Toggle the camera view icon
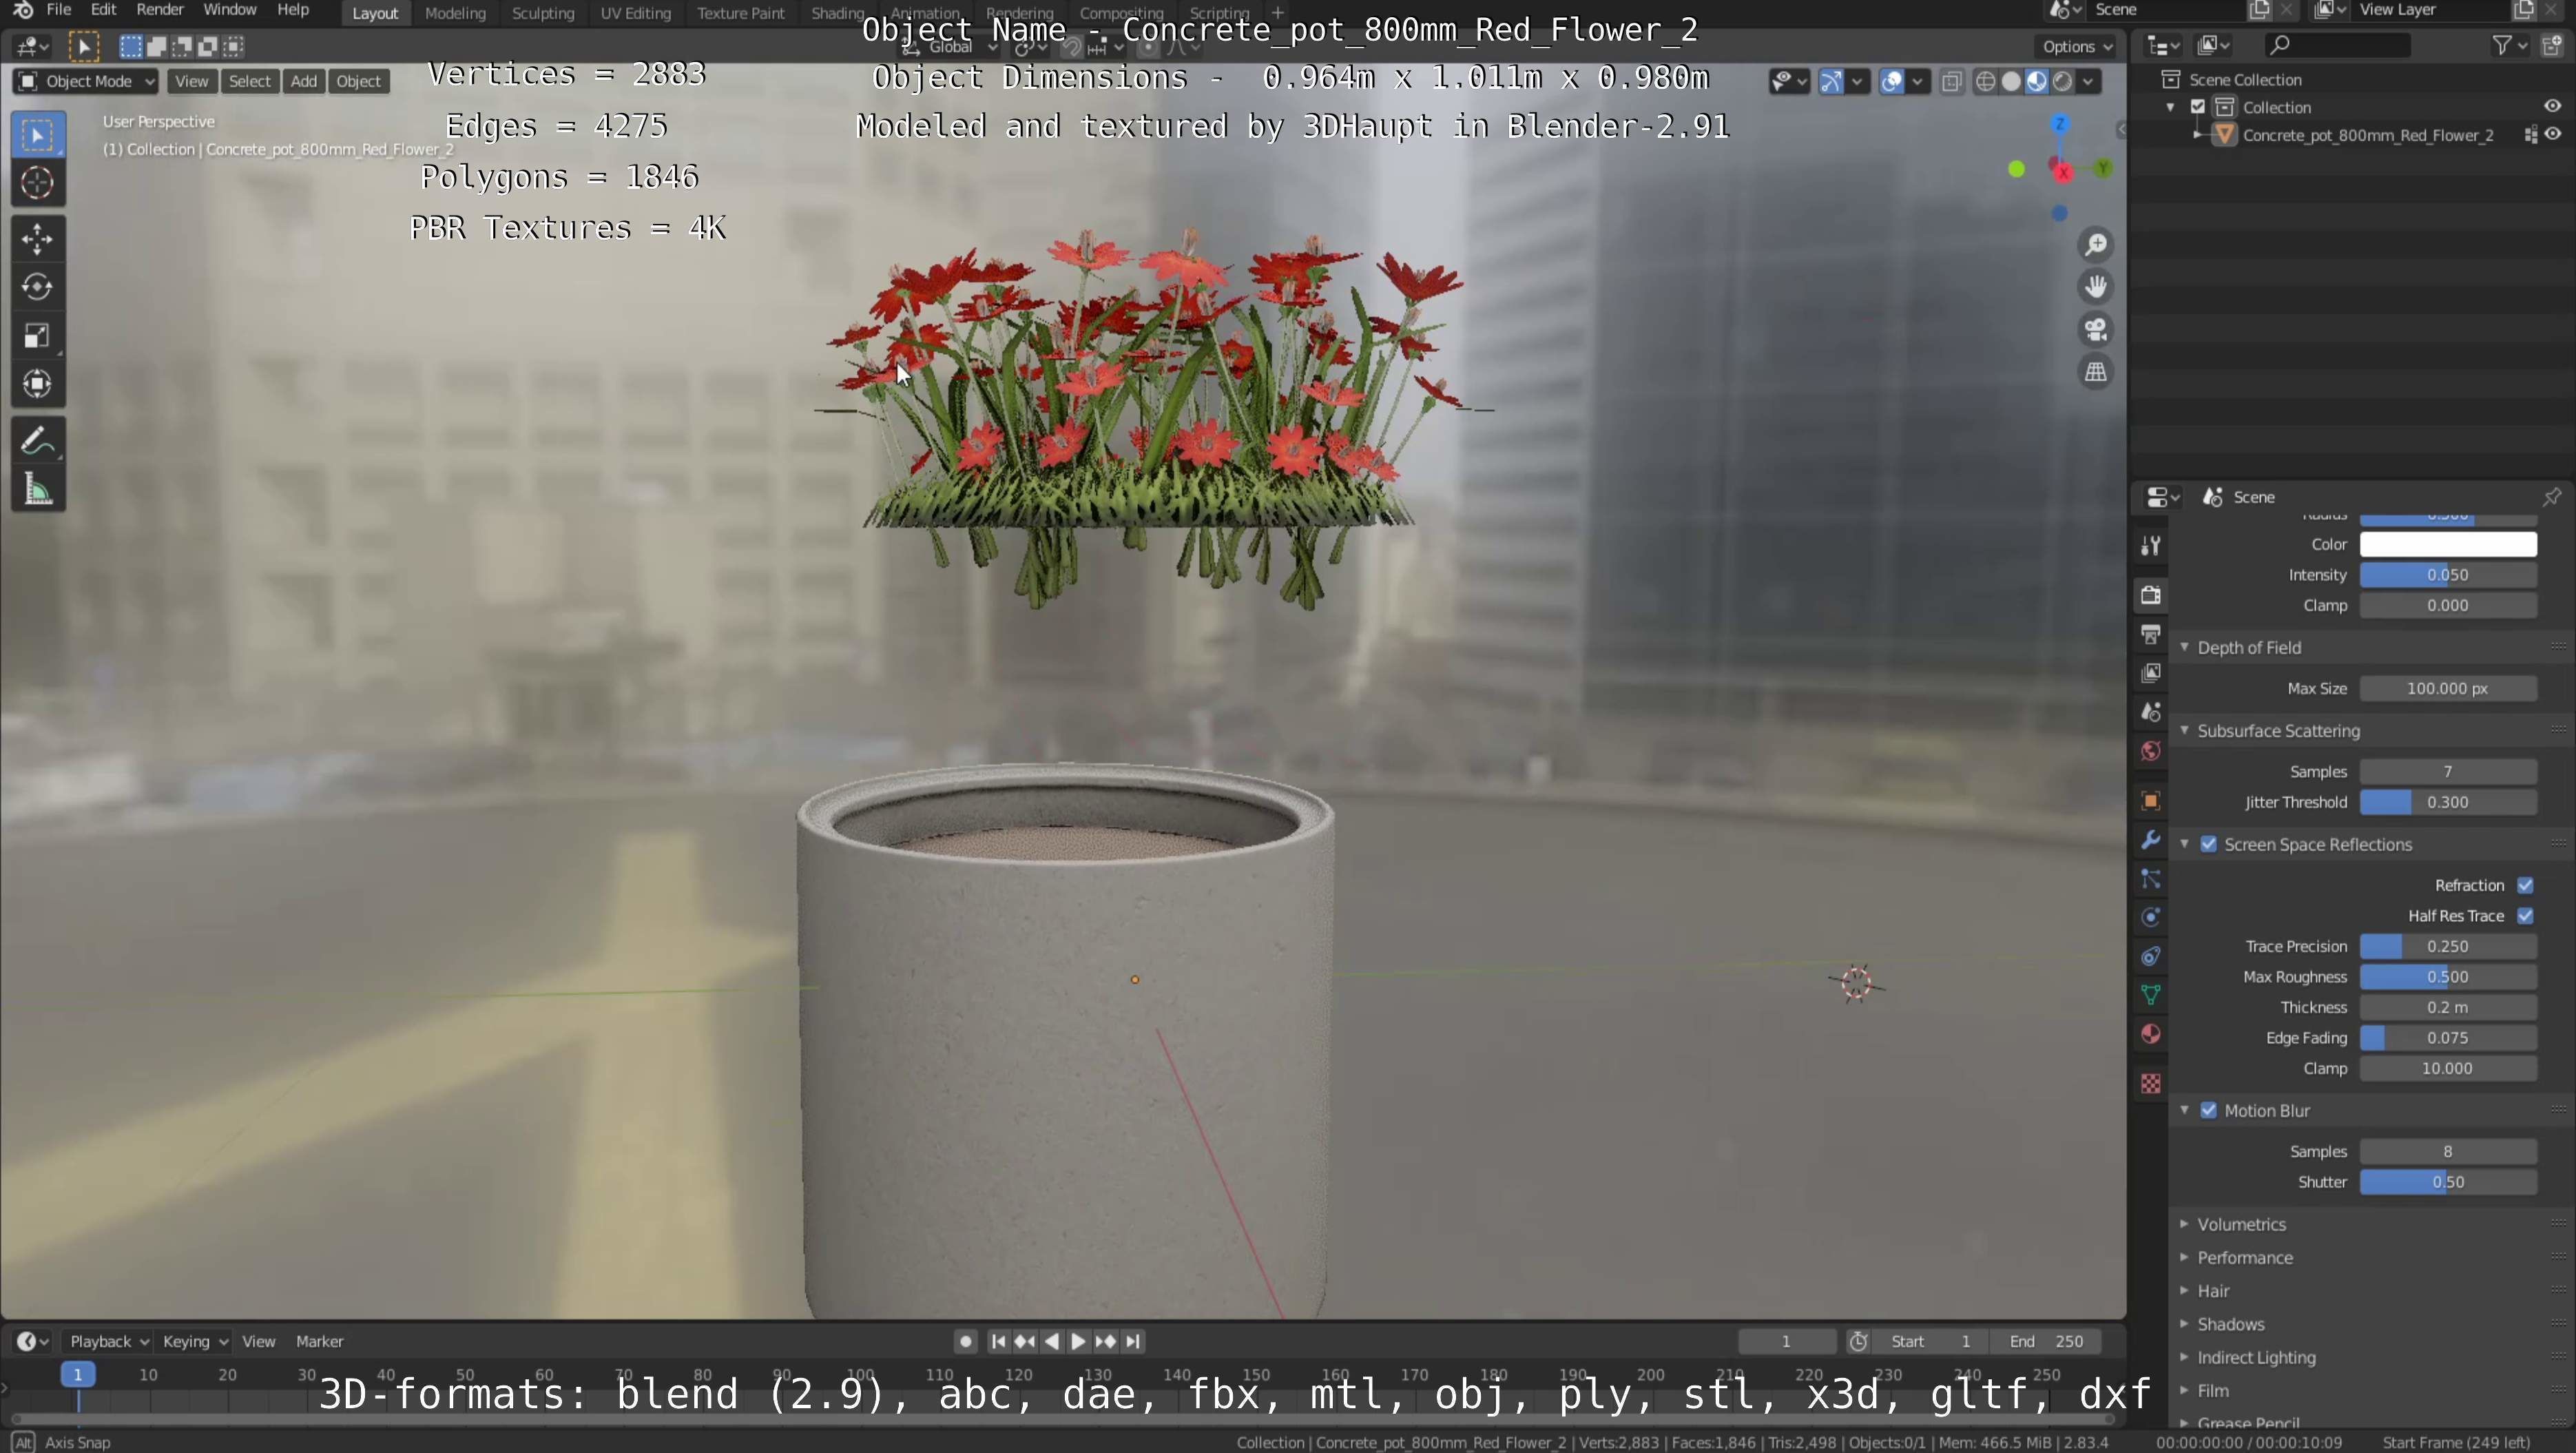Image resolution: width=2576 pixels, height=1453 pixels. tap(2096, 329)
